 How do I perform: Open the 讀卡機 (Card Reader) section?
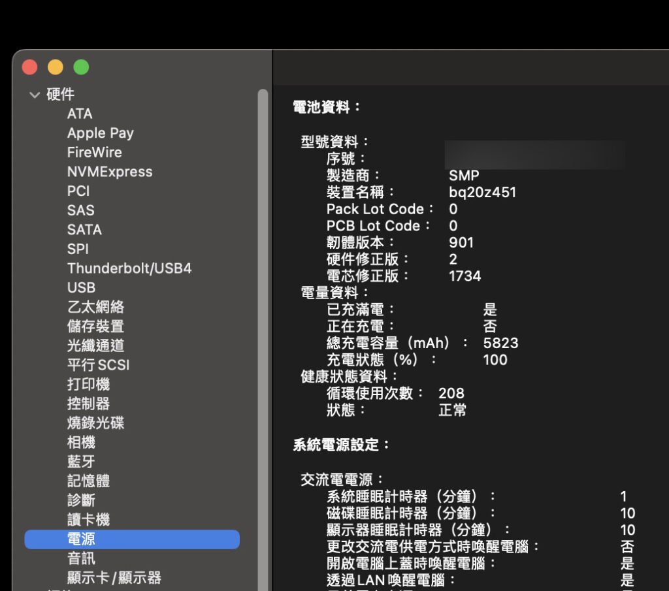(88, 520)
